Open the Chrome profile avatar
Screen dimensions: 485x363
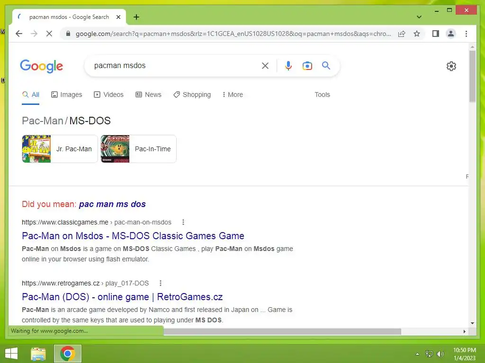click(451, 34)
